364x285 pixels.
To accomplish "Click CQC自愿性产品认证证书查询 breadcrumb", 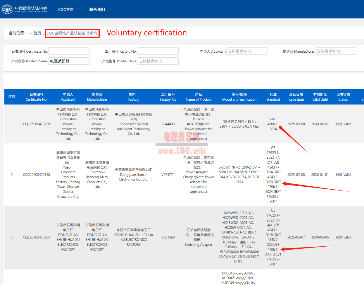I will (72, 33).
